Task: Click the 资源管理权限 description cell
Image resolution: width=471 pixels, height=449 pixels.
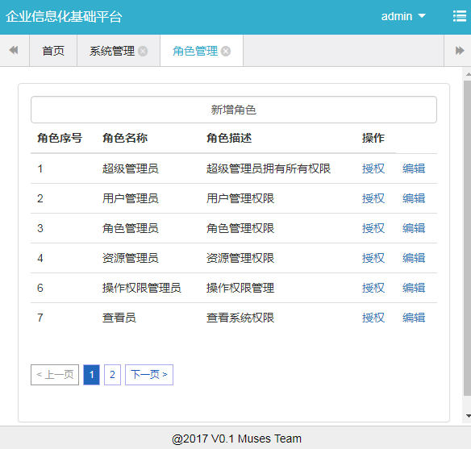Action: point(240,258)
